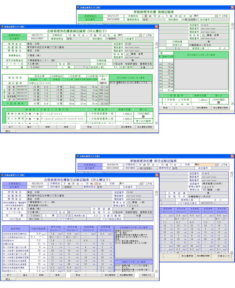Click 浄化槽型式更新 button in 単独 清掃記録票 window

(x=220, y=108)
